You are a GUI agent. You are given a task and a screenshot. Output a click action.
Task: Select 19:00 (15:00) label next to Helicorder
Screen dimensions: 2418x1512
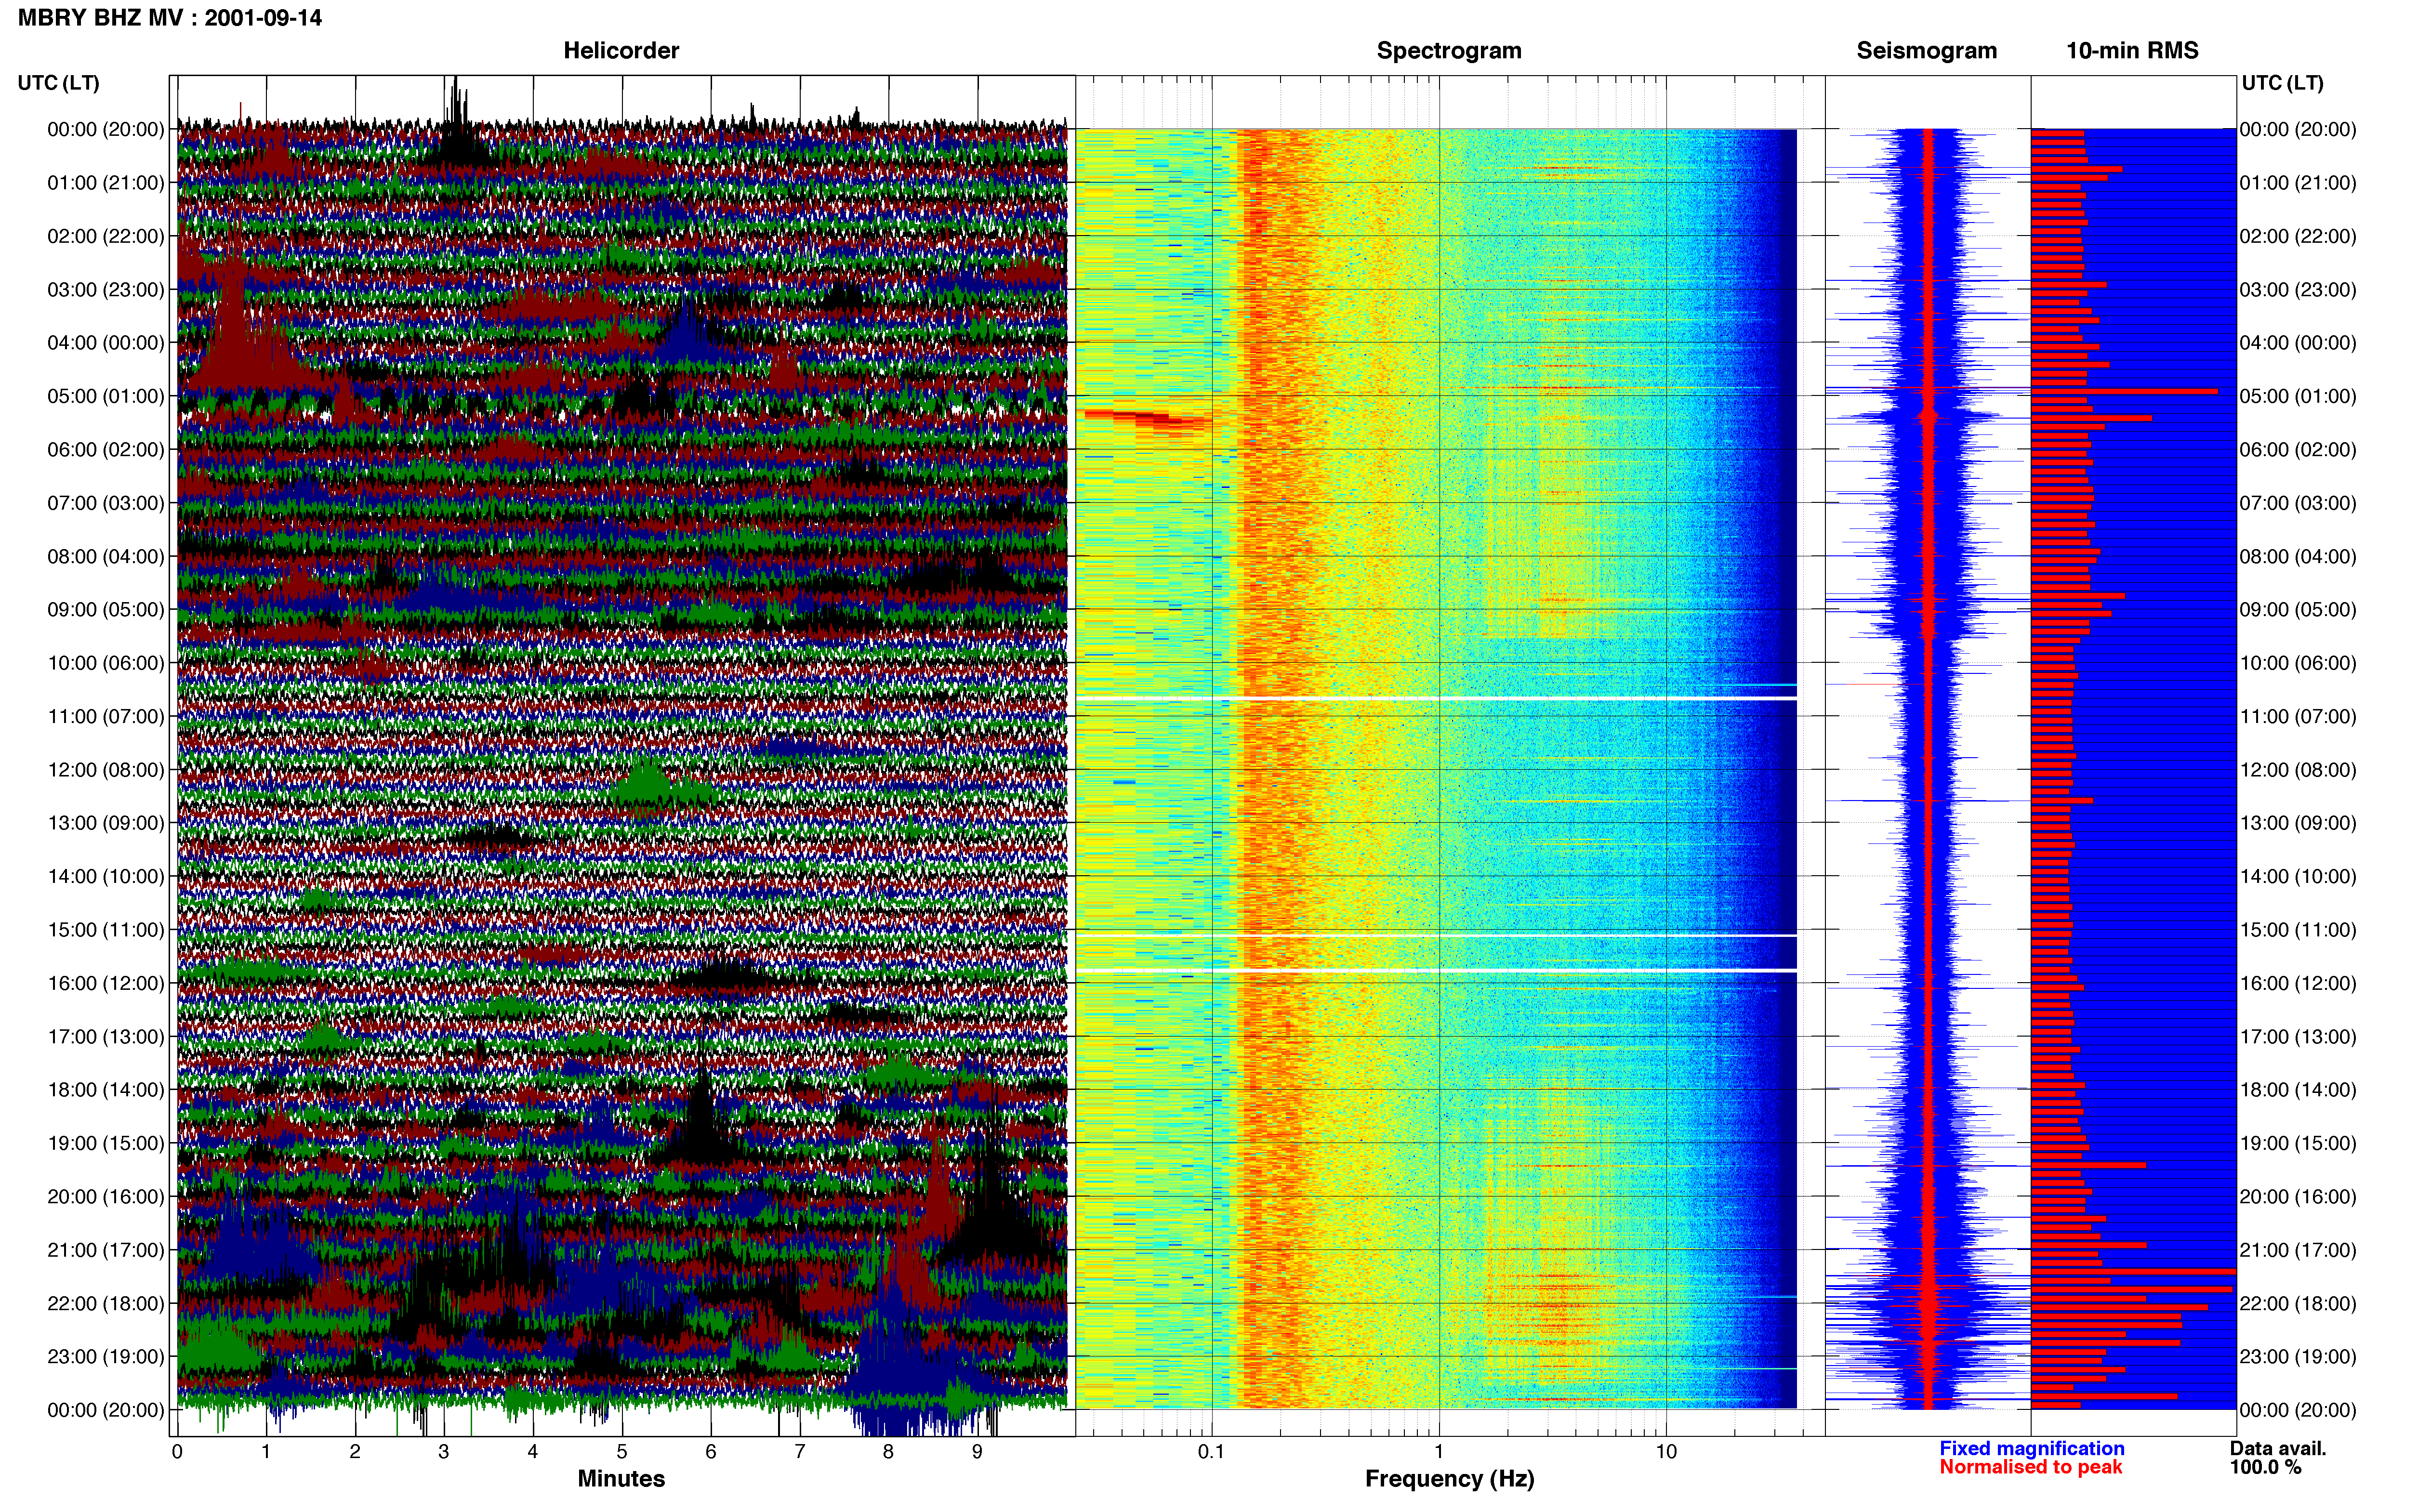click(106, 1143)
